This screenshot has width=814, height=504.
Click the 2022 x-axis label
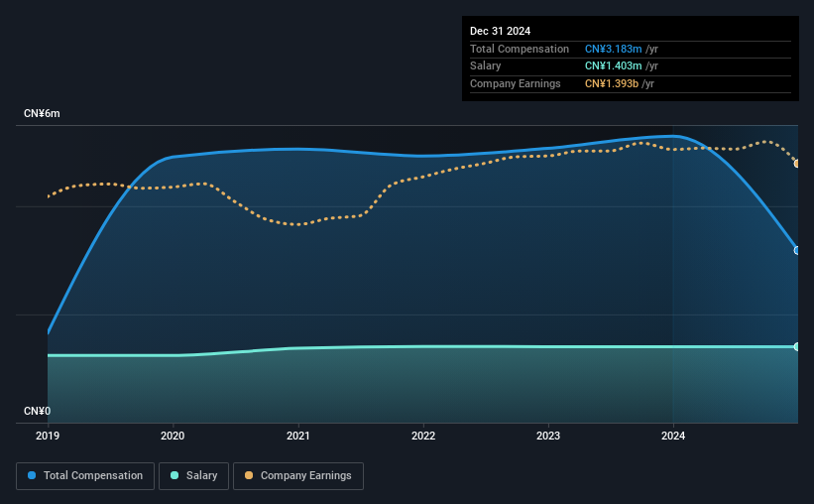(423, 436)
